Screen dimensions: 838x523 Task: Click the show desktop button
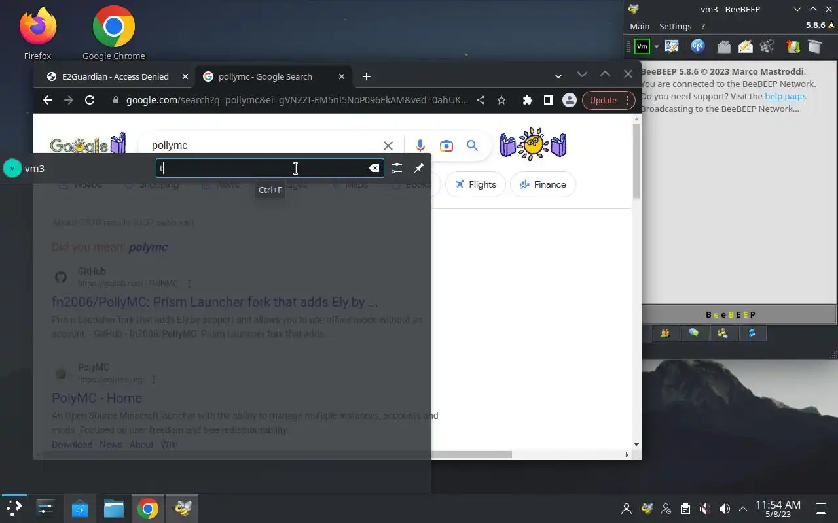tap(820, 509)
